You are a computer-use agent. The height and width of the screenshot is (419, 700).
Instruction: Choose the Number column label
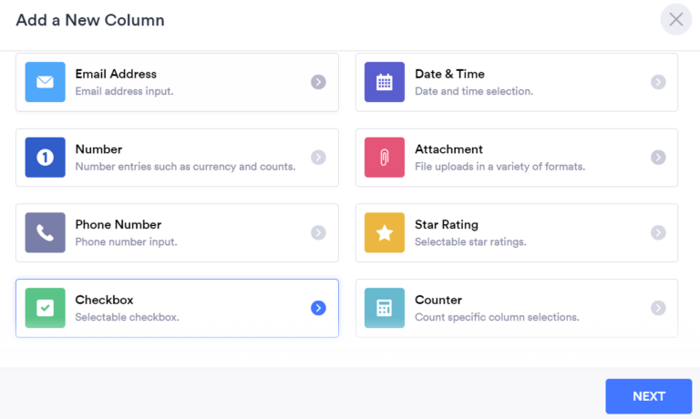pos(98,149)
